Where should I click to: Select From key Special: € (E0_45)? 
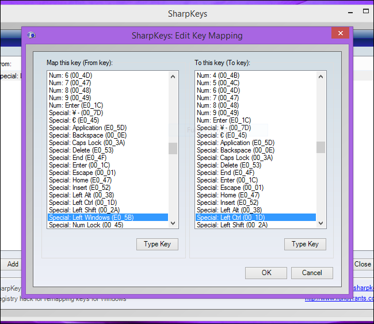(108, 120)
